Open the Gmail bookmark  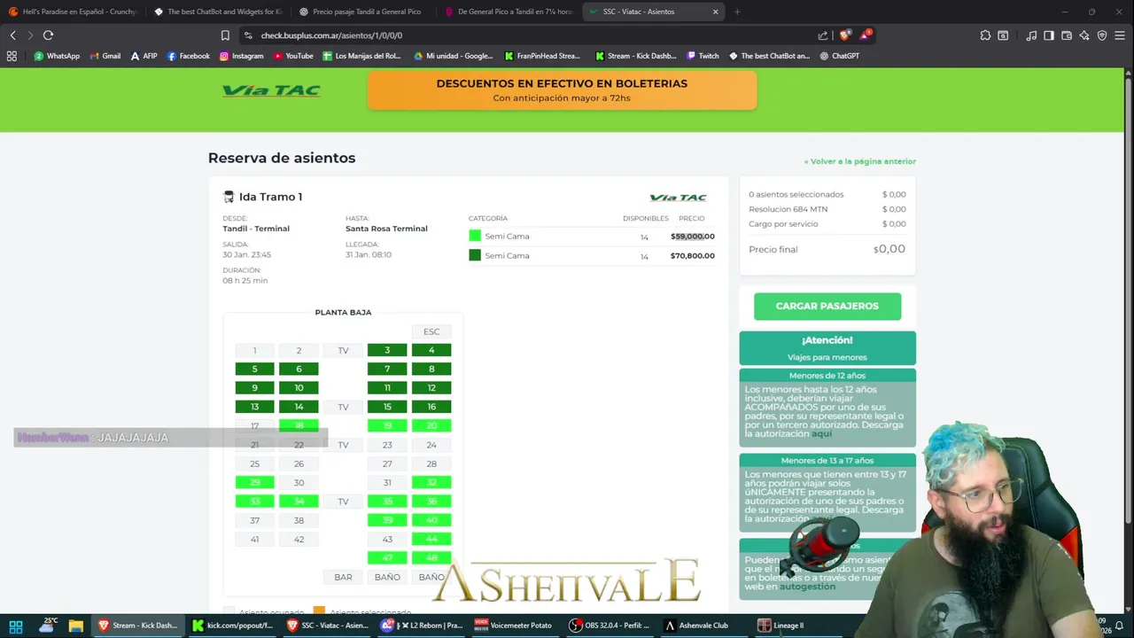tap(105, 56)
